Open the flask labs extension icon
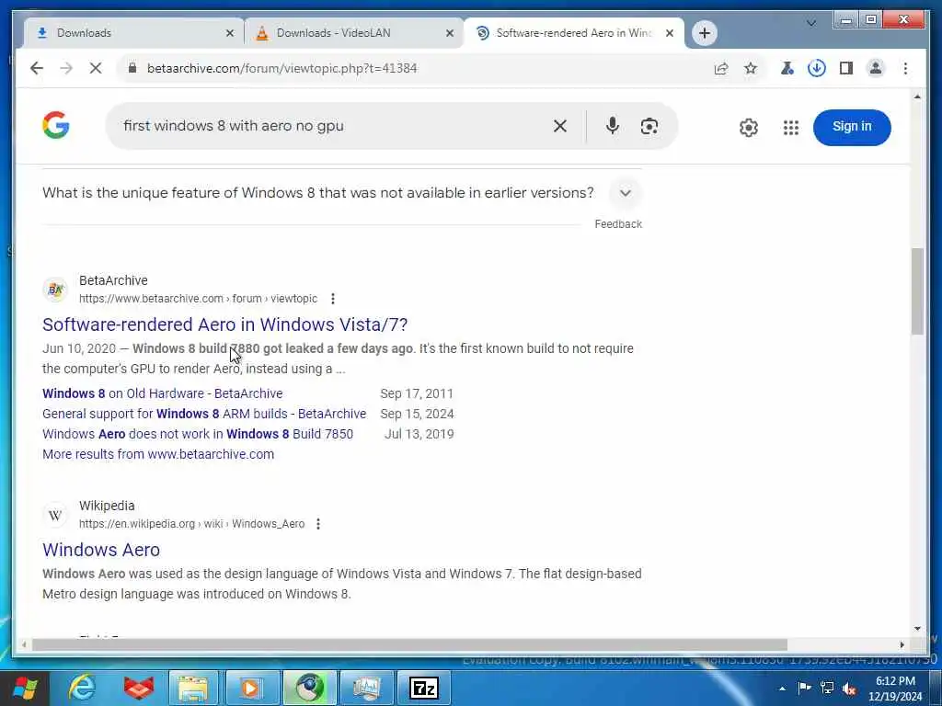This screenshot has width=942, height=706. tap(787, 68)
